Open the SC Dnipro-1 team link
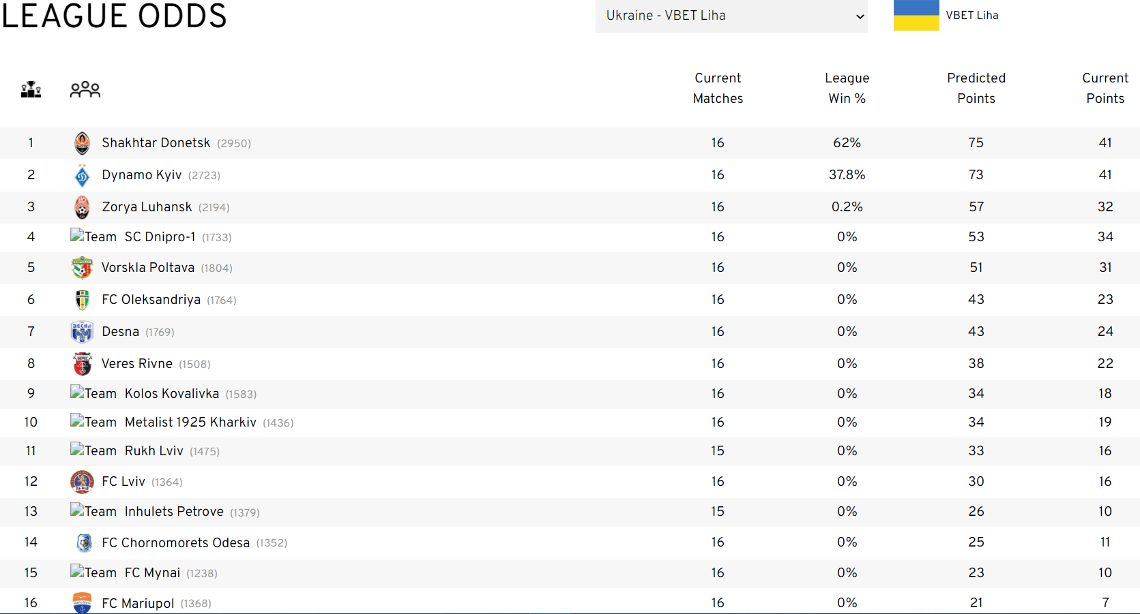 (x=160, y=237)
